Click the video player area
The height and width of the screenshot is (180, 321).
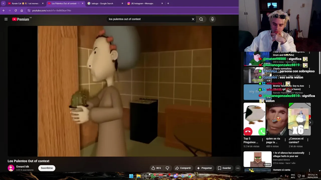pyautogui.click(x=124, y=91)
